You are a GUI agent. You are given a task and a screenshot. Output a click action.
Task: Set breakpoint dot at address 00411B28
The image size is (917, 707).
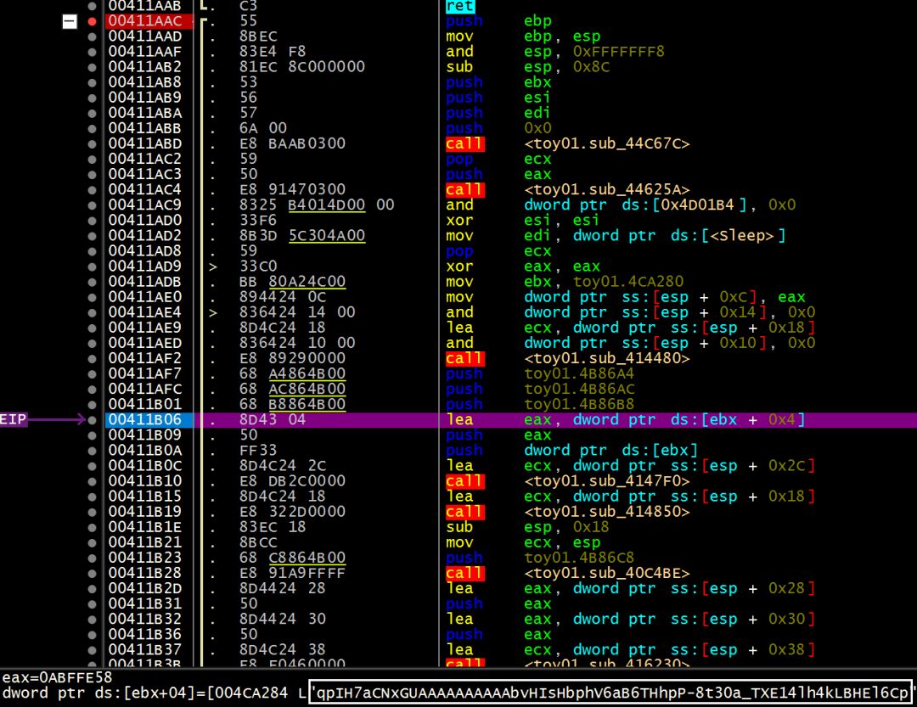pyautogui.click(x=92, y=573)
